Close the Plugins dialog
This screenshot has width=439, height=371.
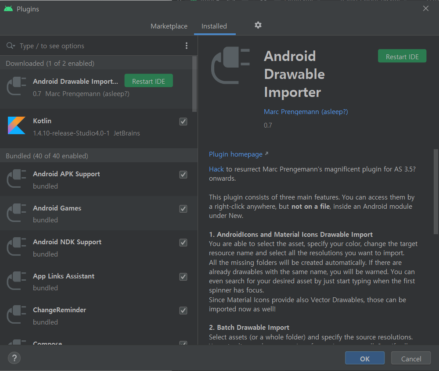(425, 8)
